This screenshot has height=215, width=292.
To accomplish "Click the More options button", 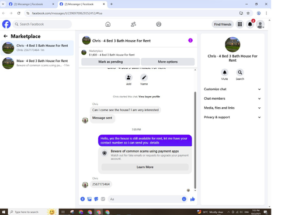I will (x=168, y=62).
